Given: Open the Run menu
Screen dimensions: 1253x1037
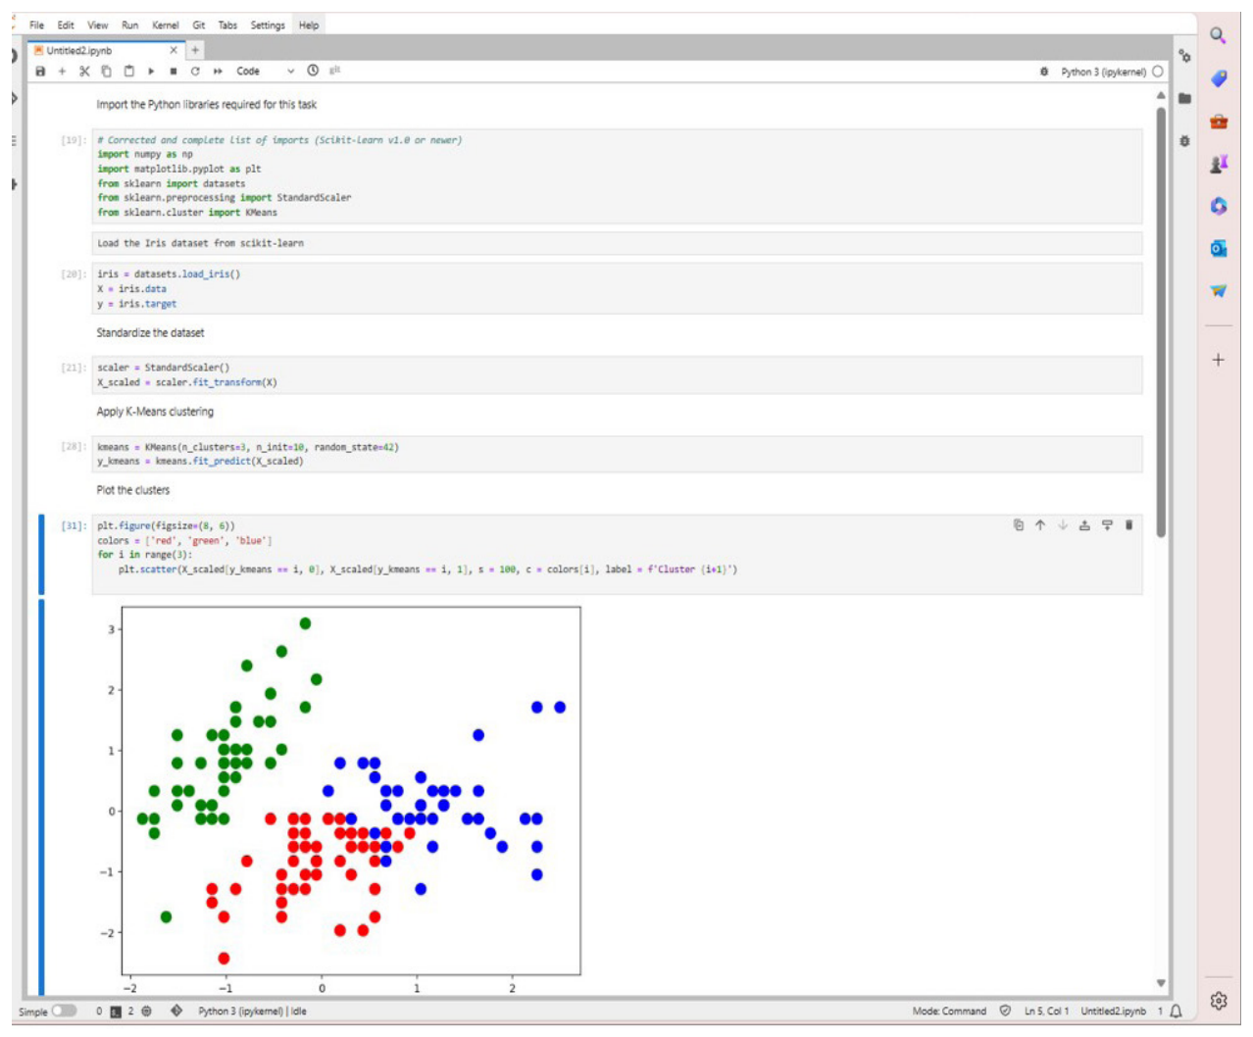Looking at the screenshot, I should tap(130, 25).
